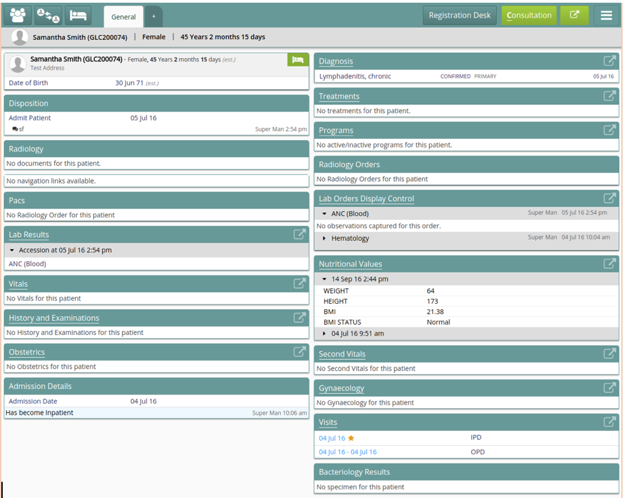Expand the Hematology lab order
The image size is (624, 498).
pos(325,238)
